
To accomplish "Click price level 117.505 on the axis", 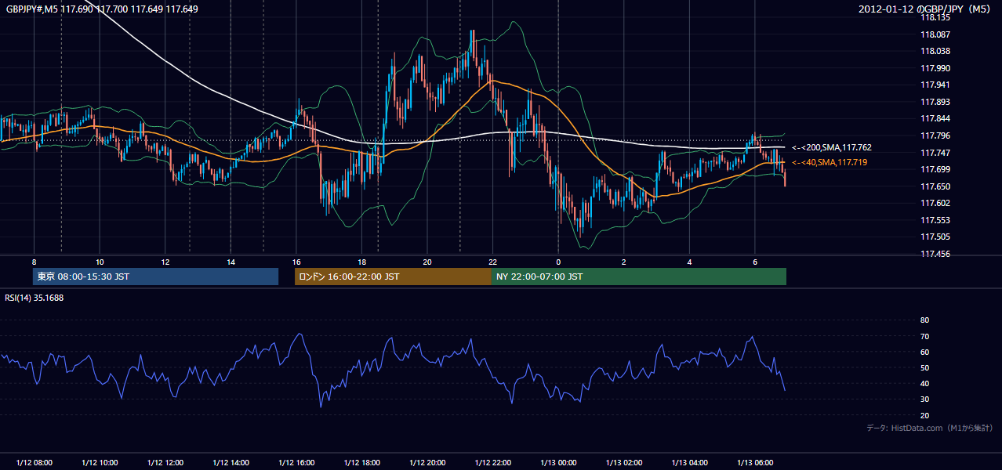I will tap(935, 237).
